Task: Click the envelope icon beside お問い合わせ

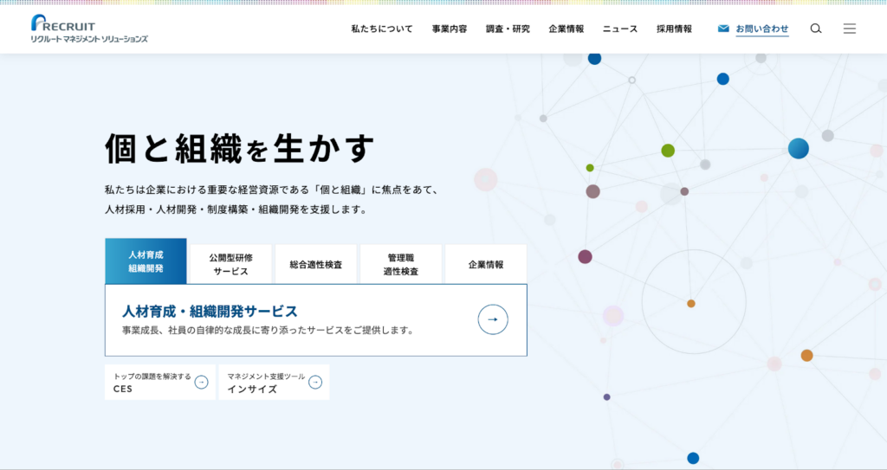Action: point(723,29)
